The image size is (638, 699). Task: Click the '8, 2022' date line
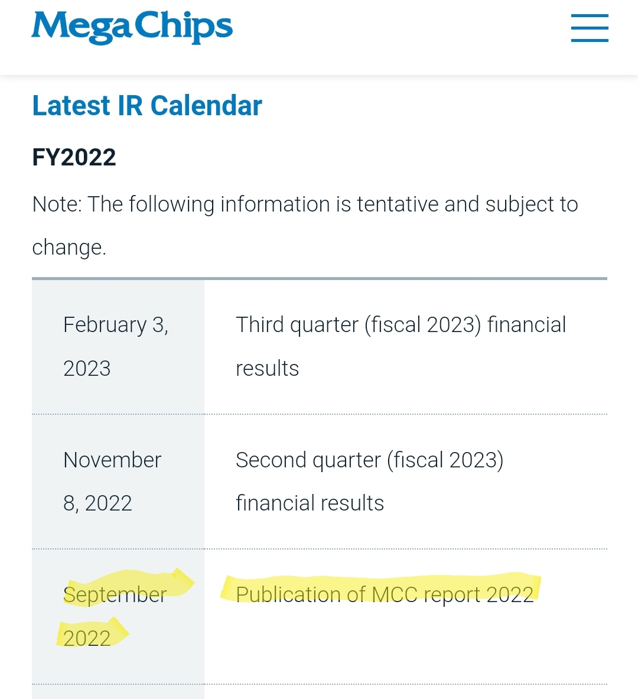(97, 504)
